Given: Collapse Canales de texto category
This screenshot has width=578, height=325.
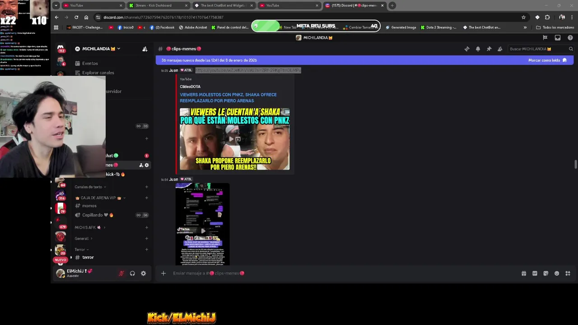Looking at the screenshot, I should pyautogui.click(x=90, y=187).
